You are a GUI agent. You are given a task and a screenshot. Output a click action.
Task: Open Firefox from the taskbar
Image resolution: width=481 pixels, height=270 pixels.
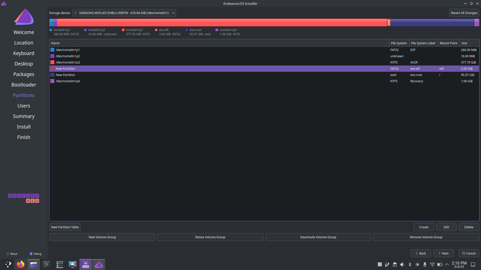[21, 264]
